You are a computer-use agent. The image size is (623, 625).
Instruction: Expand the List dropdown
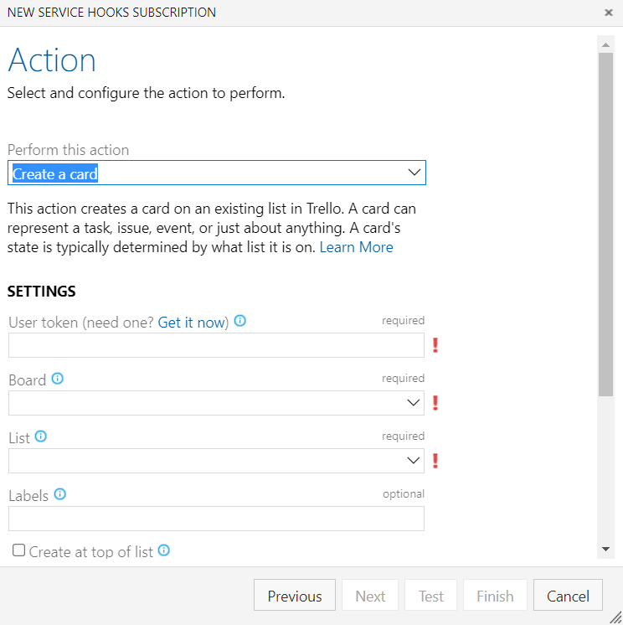414,461
